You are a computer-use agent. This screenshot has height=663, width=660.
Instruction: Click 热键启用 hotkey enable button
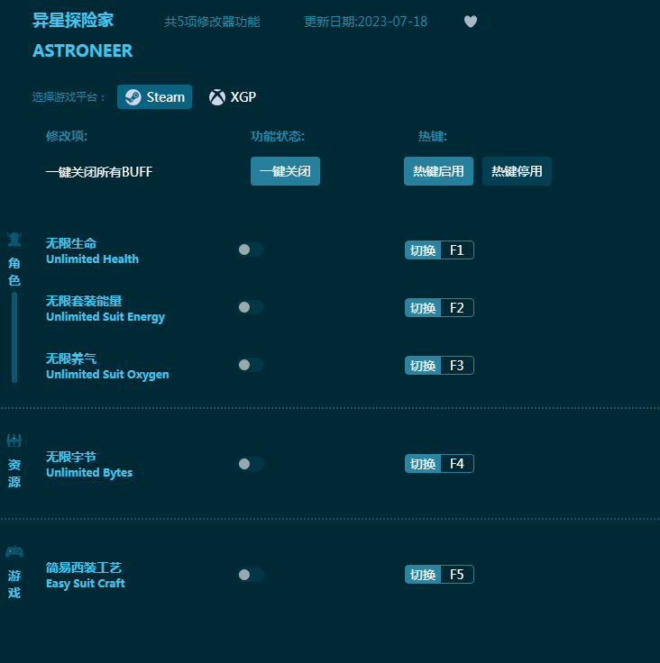pyautogui.click(x=438, y=171)
